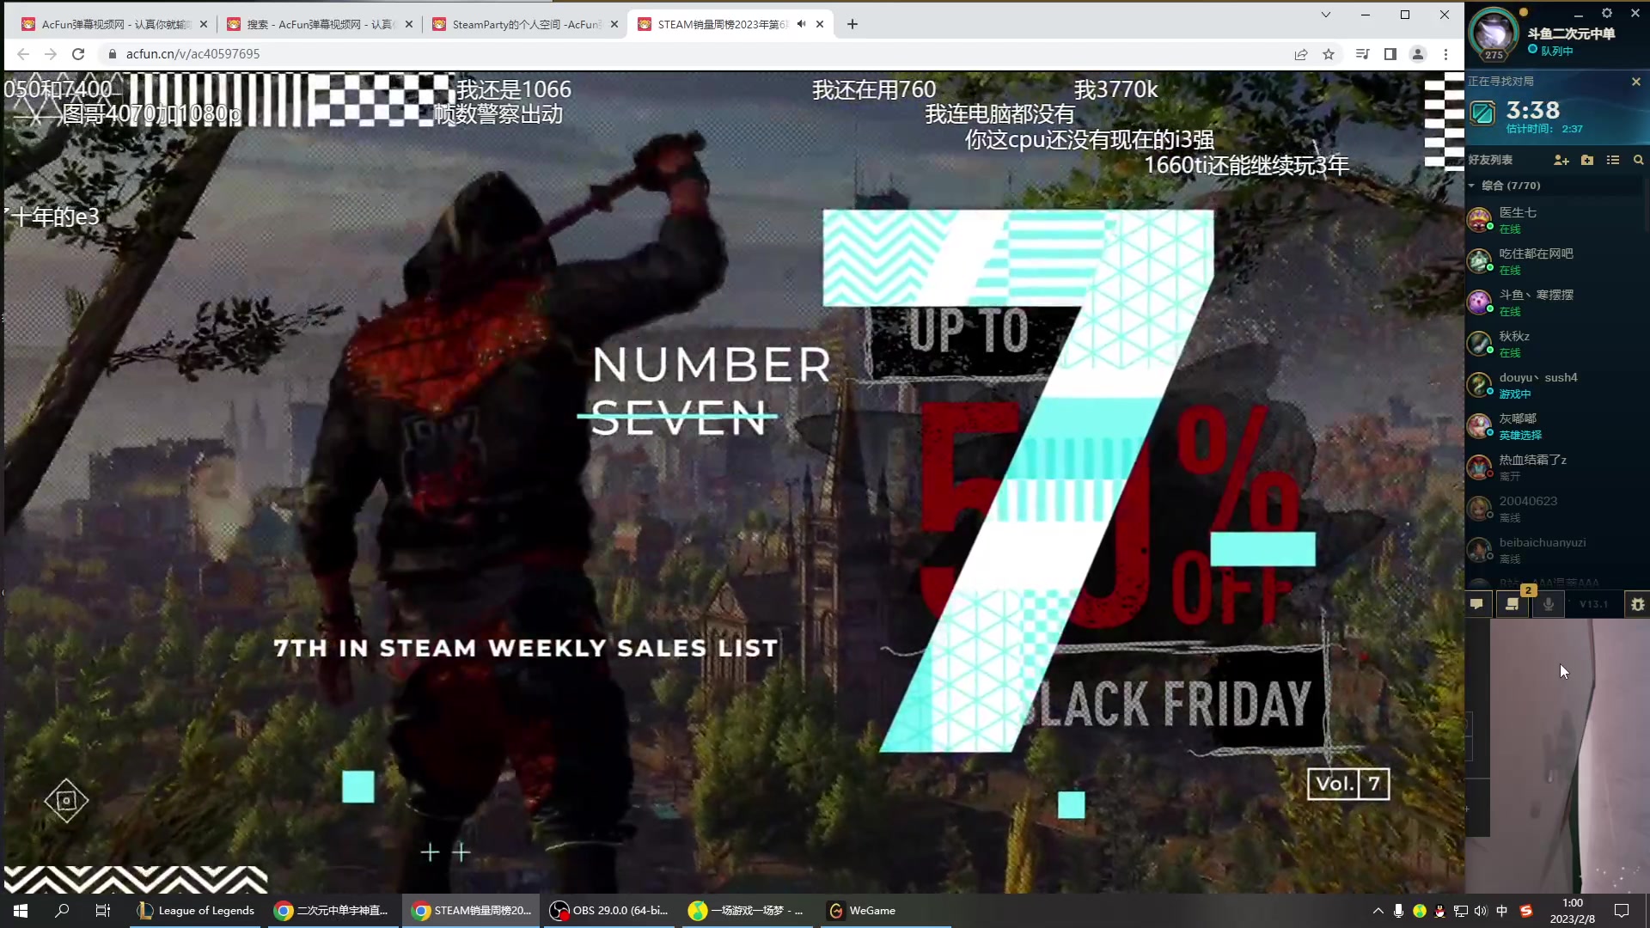Open Chrome's three-dot menu

click(1445, 54)
